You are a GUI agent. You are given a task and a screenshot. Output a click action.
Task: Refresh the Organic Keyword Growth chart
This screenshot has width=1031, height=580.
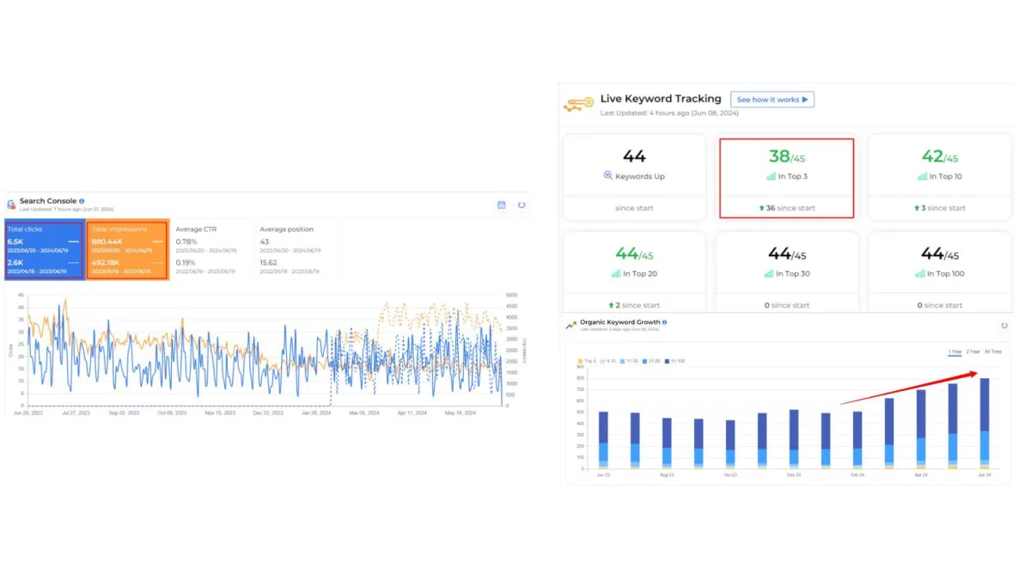coord(1004,326)
